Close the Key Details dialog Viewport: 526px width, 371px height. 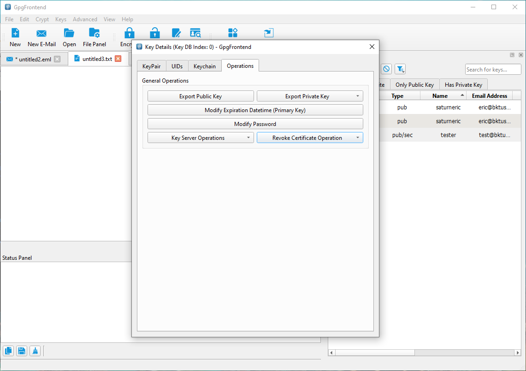click(x=372, y=47)
